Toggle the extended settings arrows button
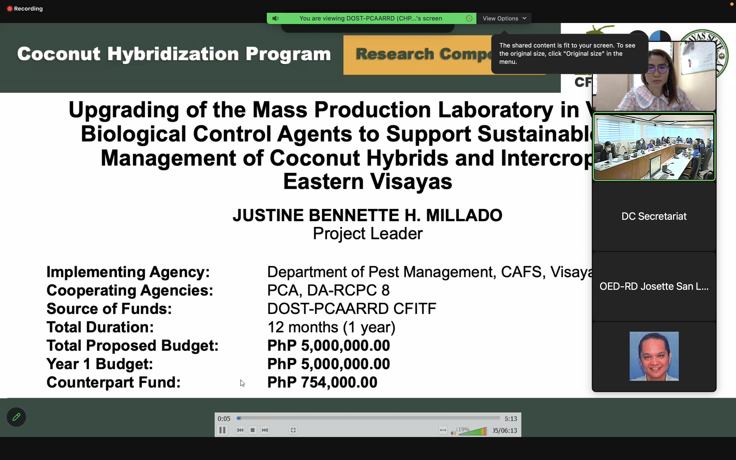 pyautogui.click(x=443, y=430)
